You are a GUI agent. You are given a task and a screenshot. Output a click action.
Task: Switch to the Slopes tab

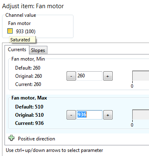pos(38,50)
